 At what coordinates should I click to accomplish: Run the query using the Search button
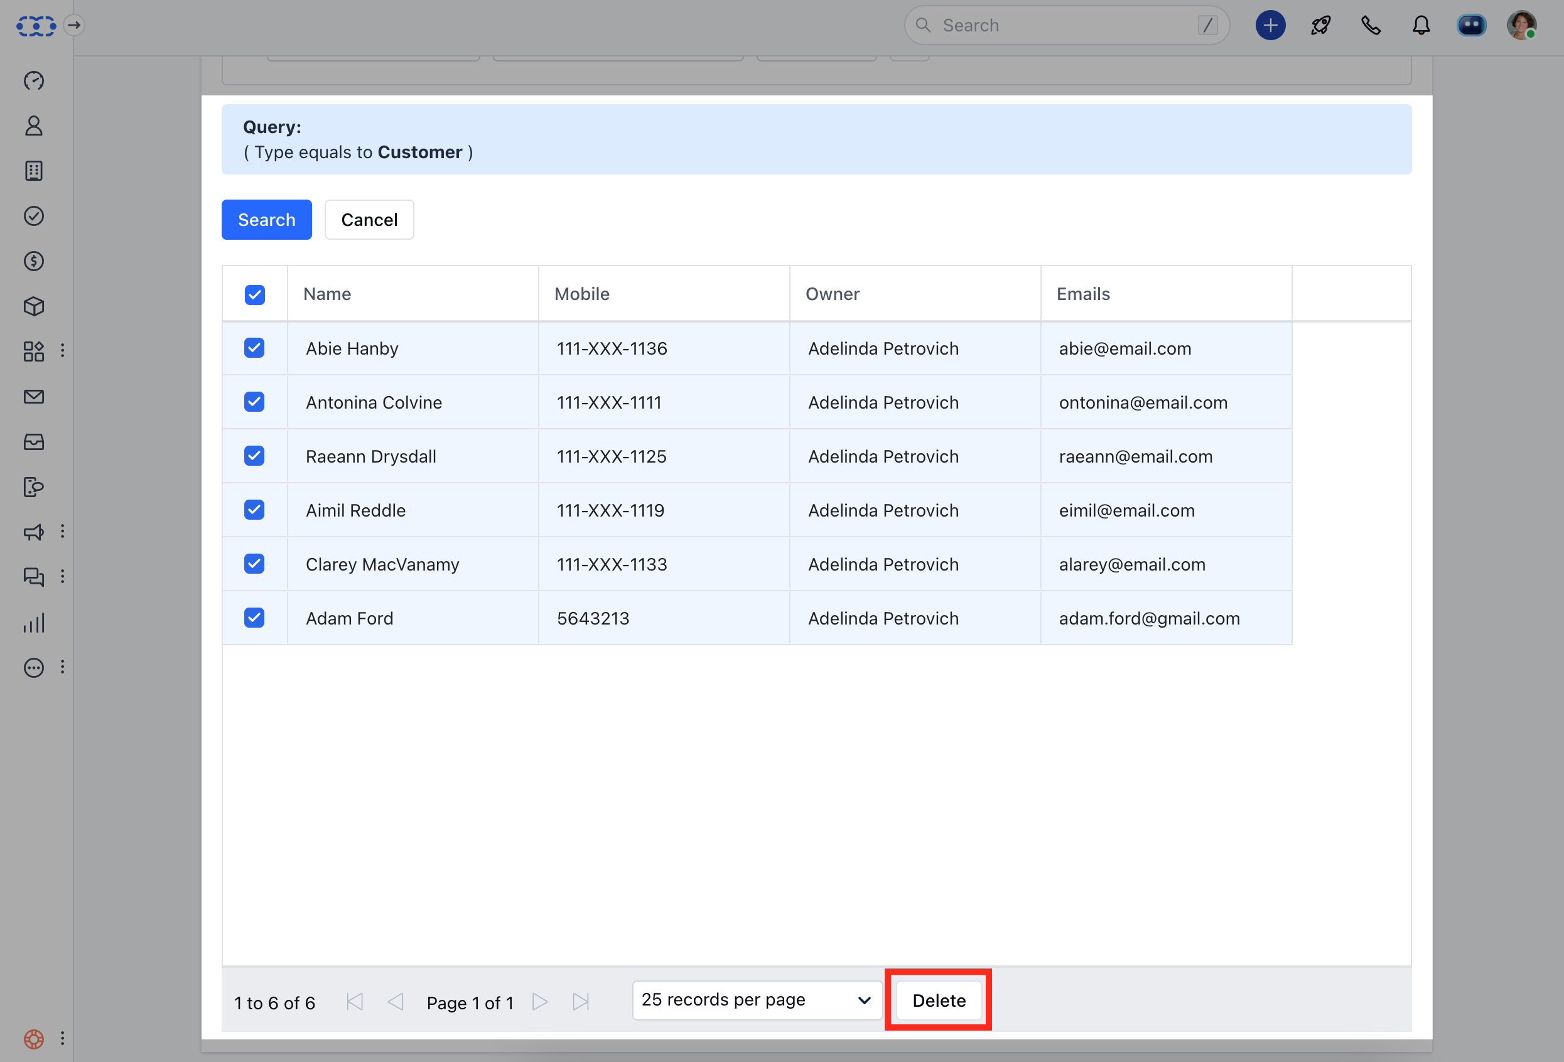point(266,219)
